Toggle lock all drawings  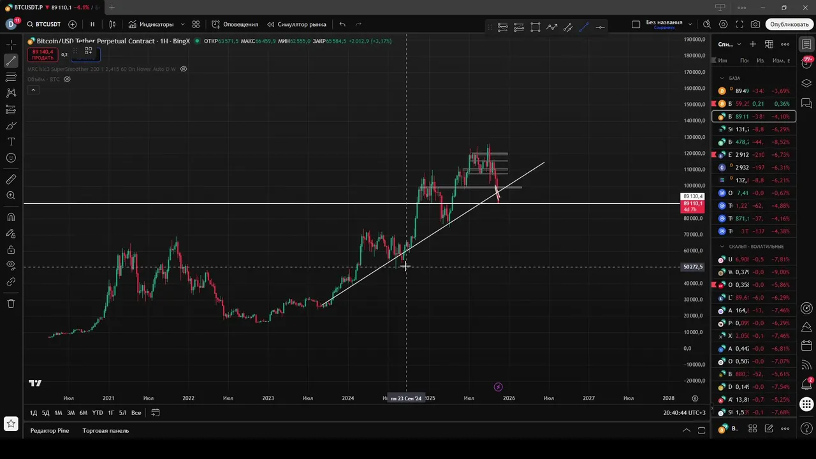point(11,249)
